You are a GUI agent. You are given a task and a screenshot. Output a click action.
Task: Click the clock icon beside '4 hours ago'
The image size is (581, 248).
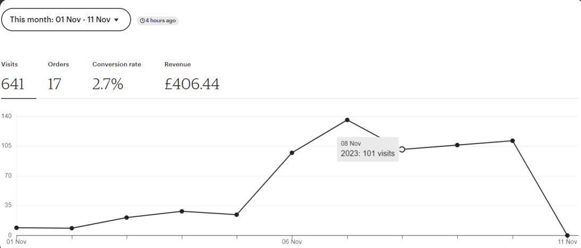click(142, 21)
